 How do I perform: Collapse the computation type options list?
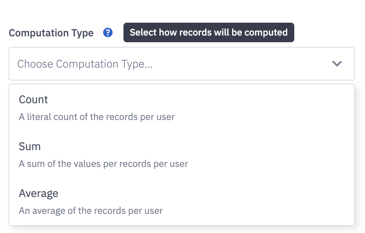[337, 64]
